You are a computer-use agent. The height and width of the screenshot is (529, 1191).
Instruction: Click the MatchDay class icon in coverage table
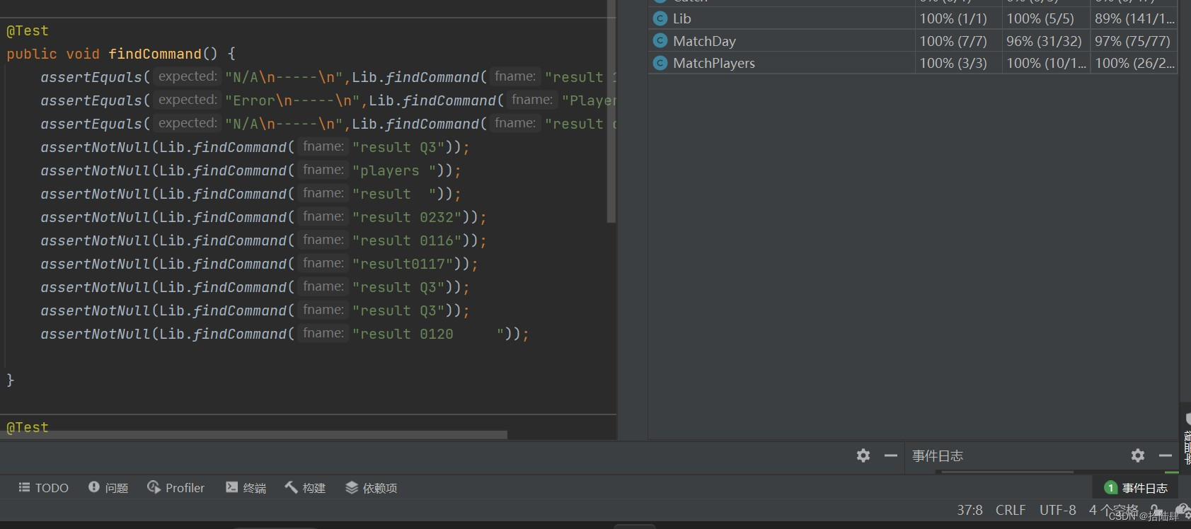[660, 40]
